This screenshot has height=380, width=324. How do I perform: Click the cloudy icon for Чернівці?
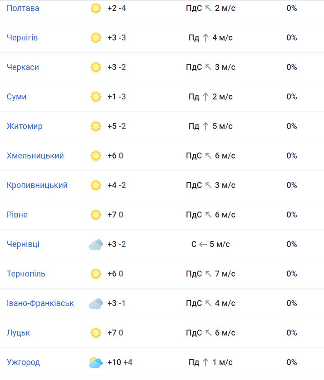tap(95, 245)
